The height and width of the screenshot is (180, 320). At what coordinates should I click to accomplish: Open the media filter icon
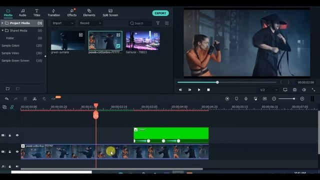pos(158,23)
